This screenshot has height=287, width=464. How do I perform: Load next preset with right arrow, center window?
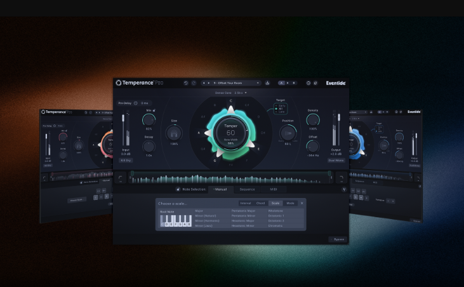209,83
